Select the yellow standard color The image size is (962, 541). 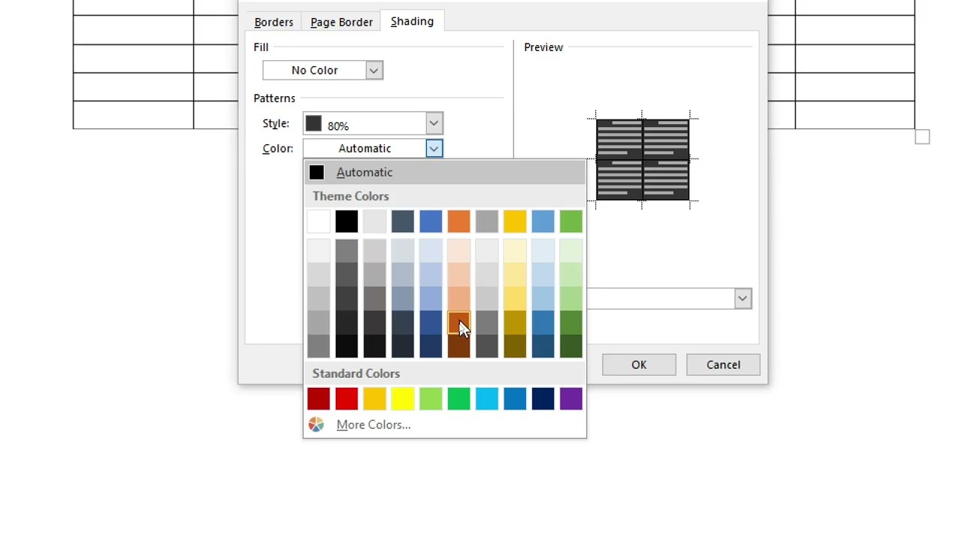click(x=403, y=398)
